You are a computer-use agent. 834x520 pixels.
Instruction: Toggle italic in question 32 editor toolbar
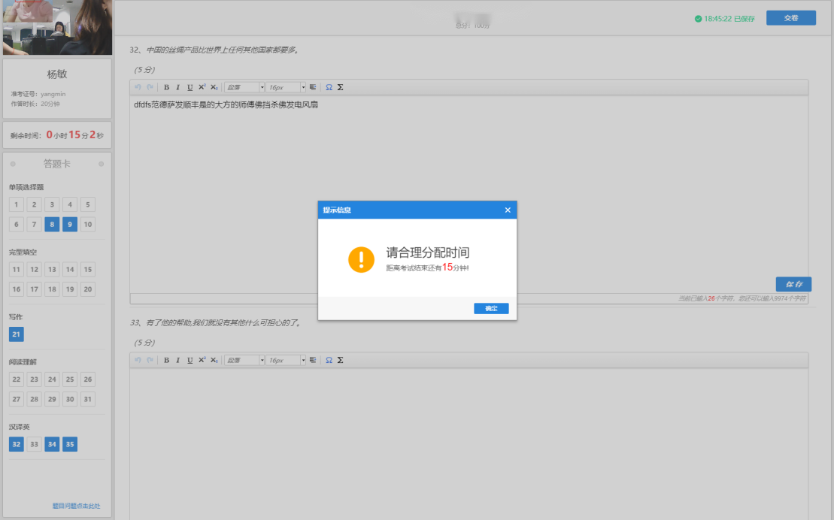pos(178,87)
